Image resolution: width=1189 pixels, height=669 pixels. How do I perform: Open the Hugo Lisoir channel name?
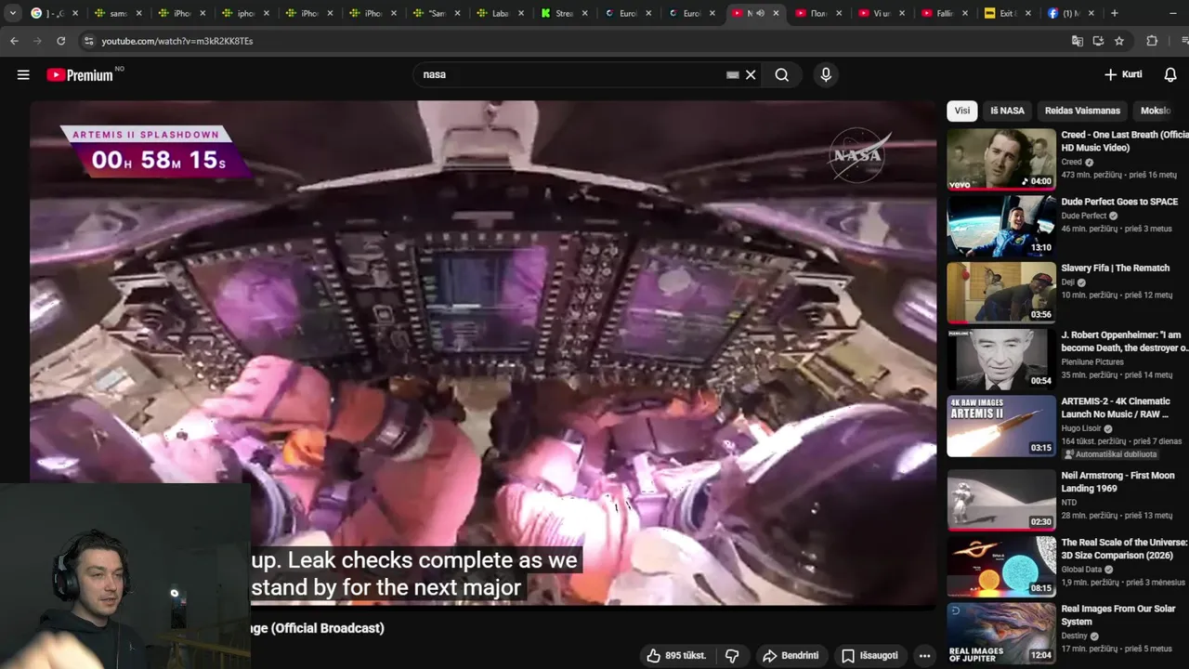[x=1081, y=428]
